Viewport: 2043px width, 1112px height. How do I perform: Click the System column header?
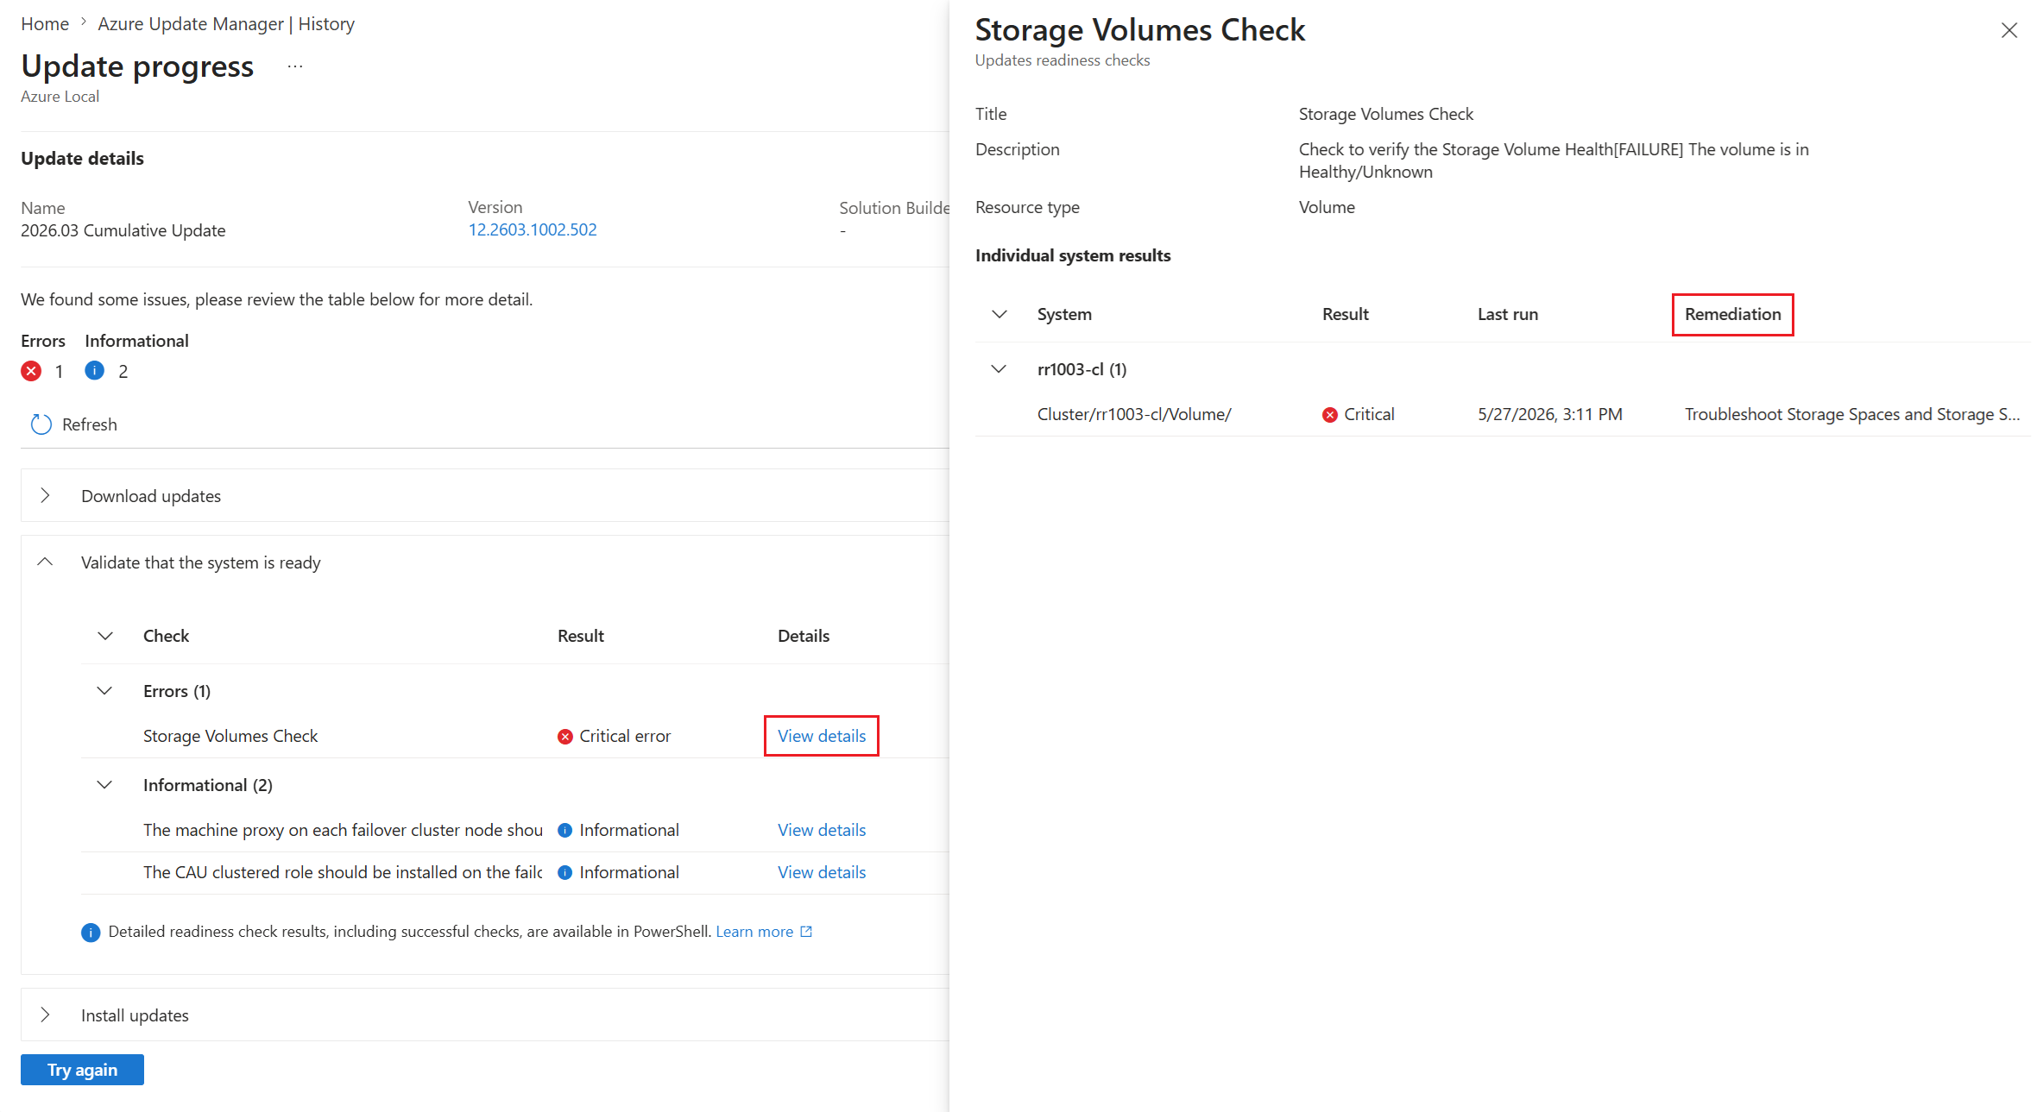1064,314
